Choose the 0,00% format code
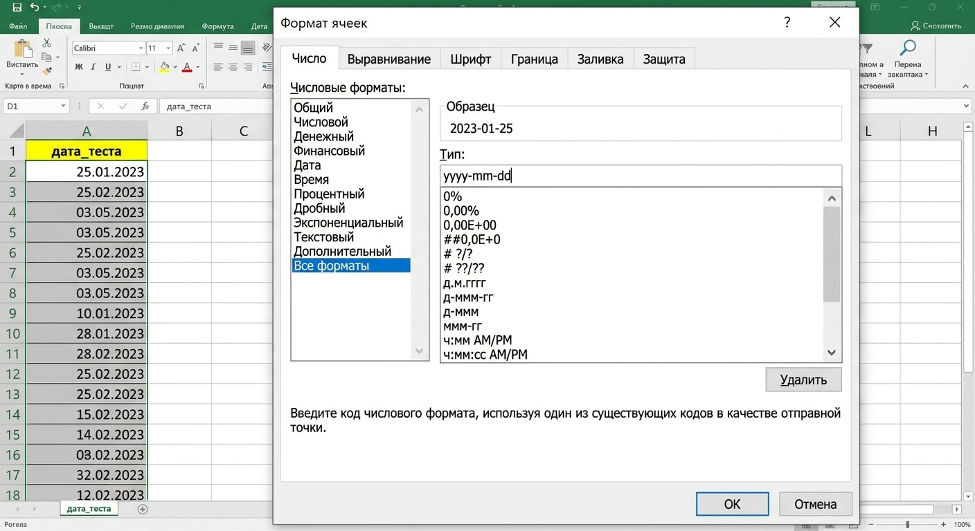 461,211
